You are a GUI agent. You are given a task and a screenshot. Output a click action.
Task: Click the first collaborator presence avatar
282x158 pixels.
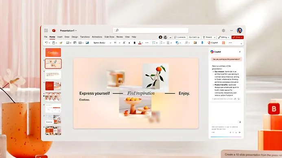click(160, 37)
